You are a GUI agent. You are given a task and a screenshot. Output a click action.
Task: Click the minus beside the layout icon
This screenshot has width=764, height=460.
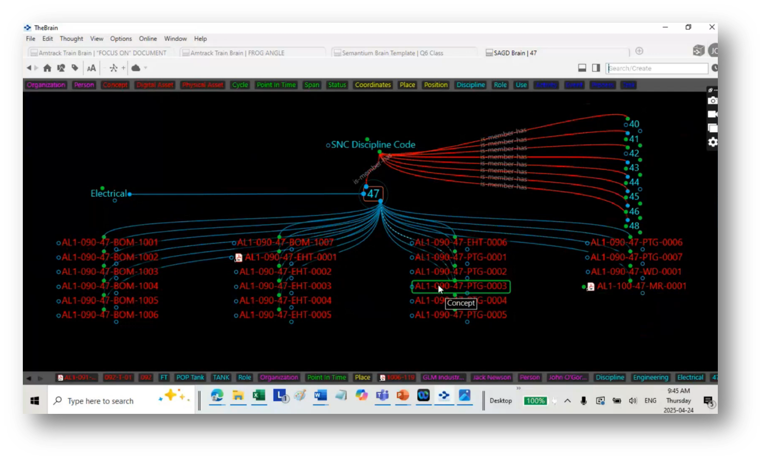105,68
